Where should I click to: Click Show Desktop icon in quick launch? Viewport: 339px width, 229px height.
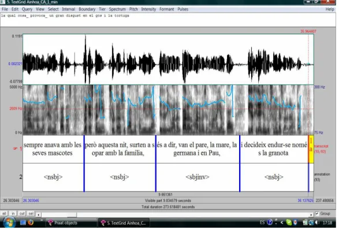[x=23, y=223]
